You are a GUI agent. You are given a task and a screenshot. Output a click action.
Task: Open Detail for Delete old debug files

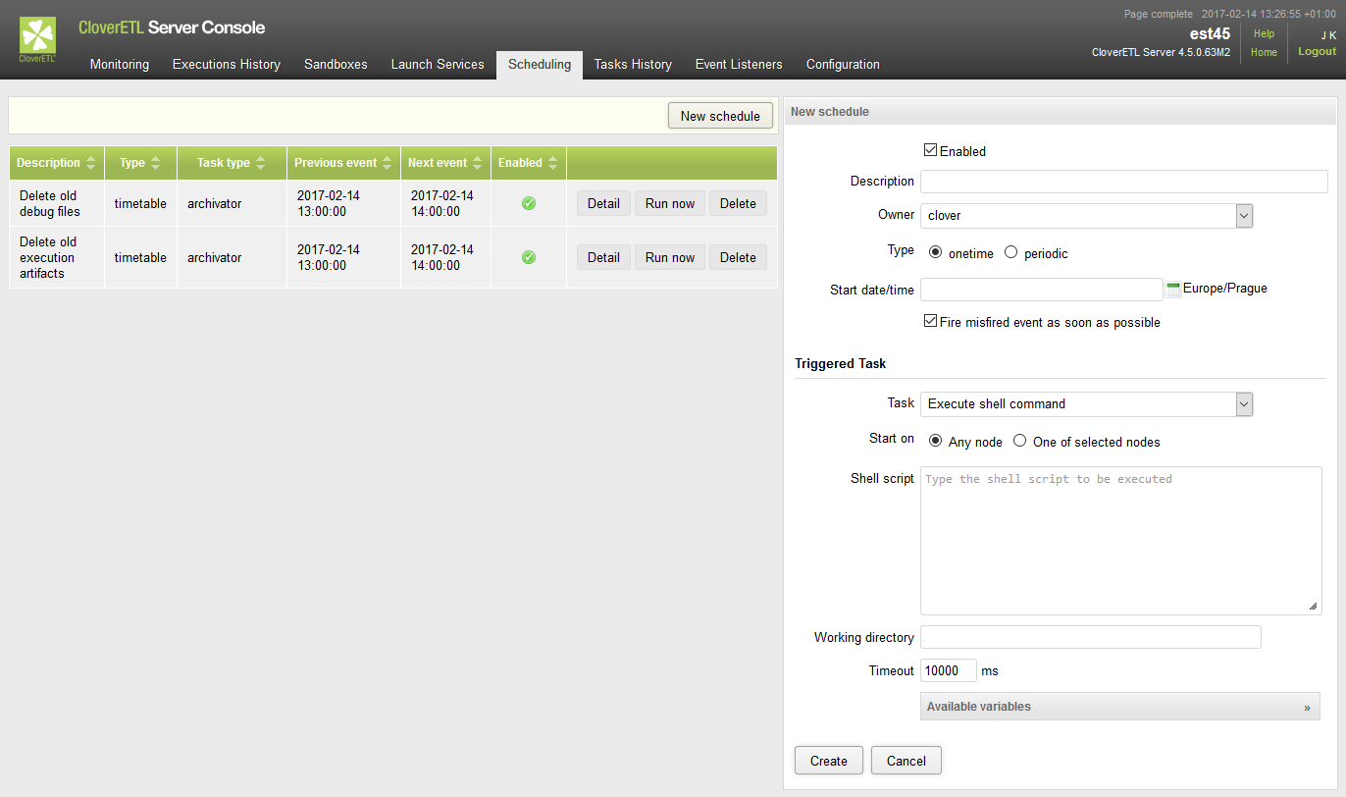[x=603, y=203]
